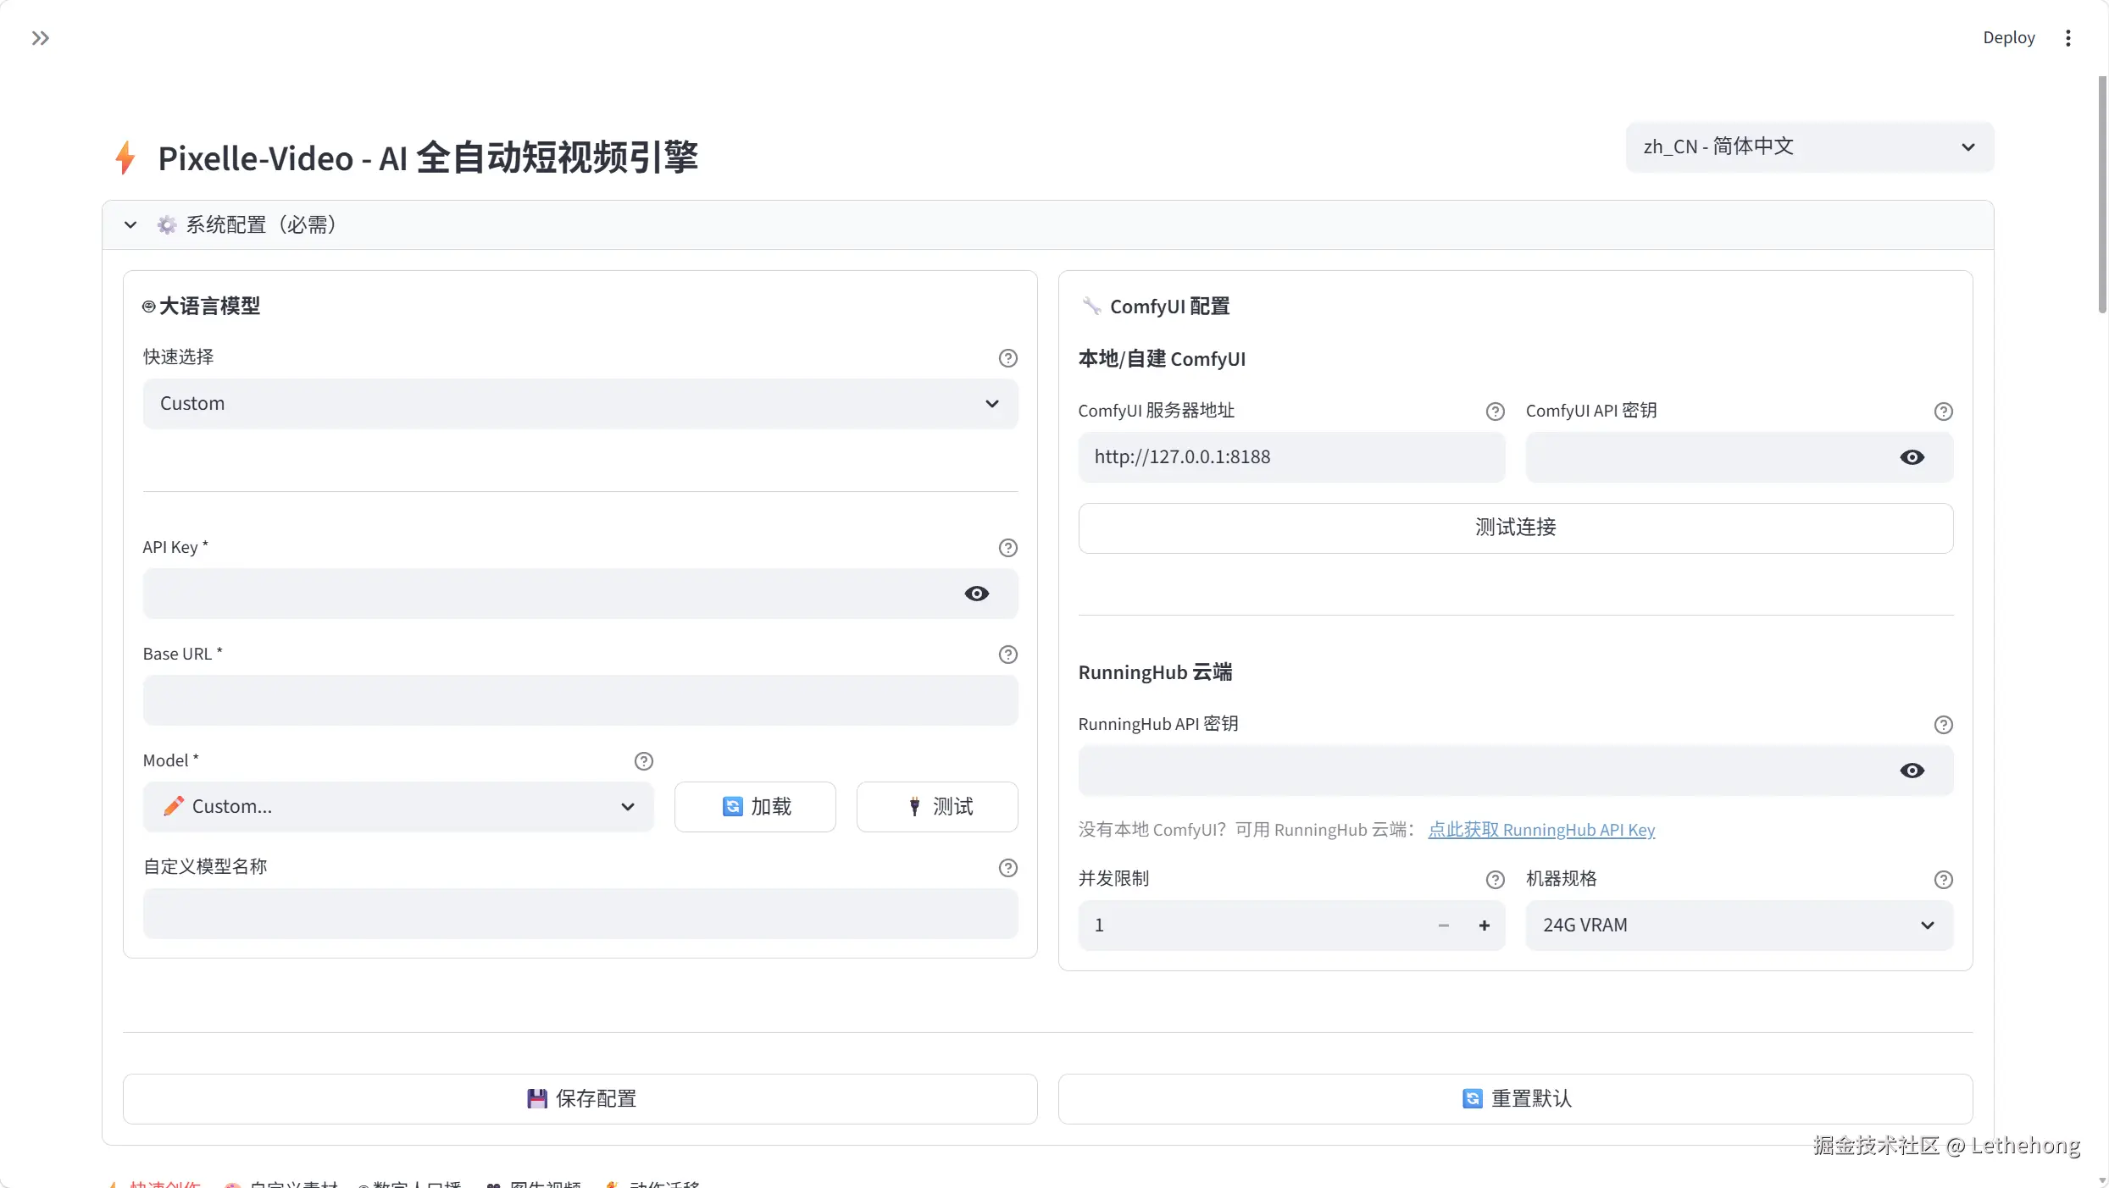
Task: Expand the sidebar with the double-arrow icon
Action: point(40,38)
